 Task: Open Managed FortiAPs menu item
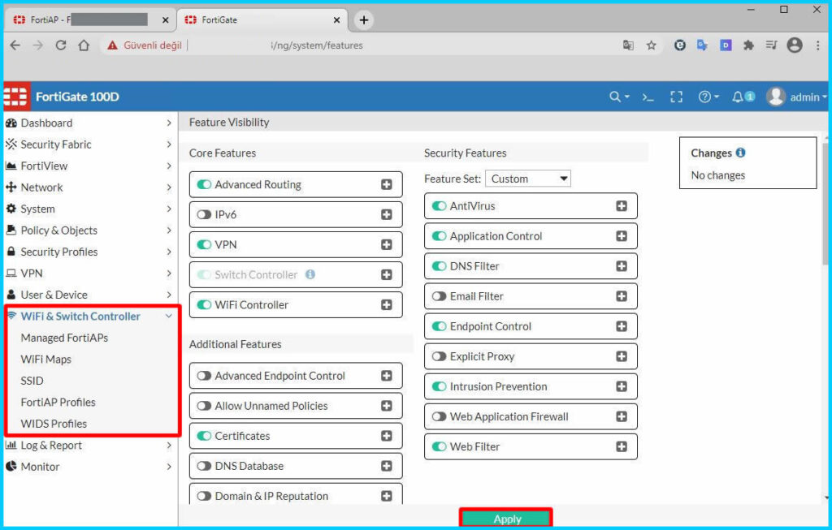click(x=64, y=338)
